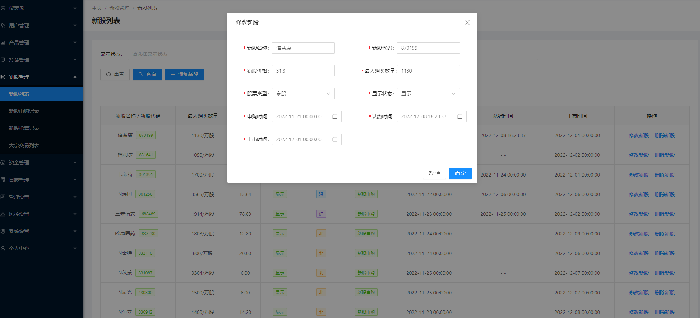Open the 显示状态 dropdown in dialog
Viewport: 700px width, 318px height.
[428, 94]
